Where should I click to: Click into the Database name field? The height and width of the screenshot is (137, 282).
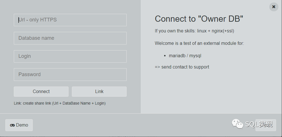70,38
